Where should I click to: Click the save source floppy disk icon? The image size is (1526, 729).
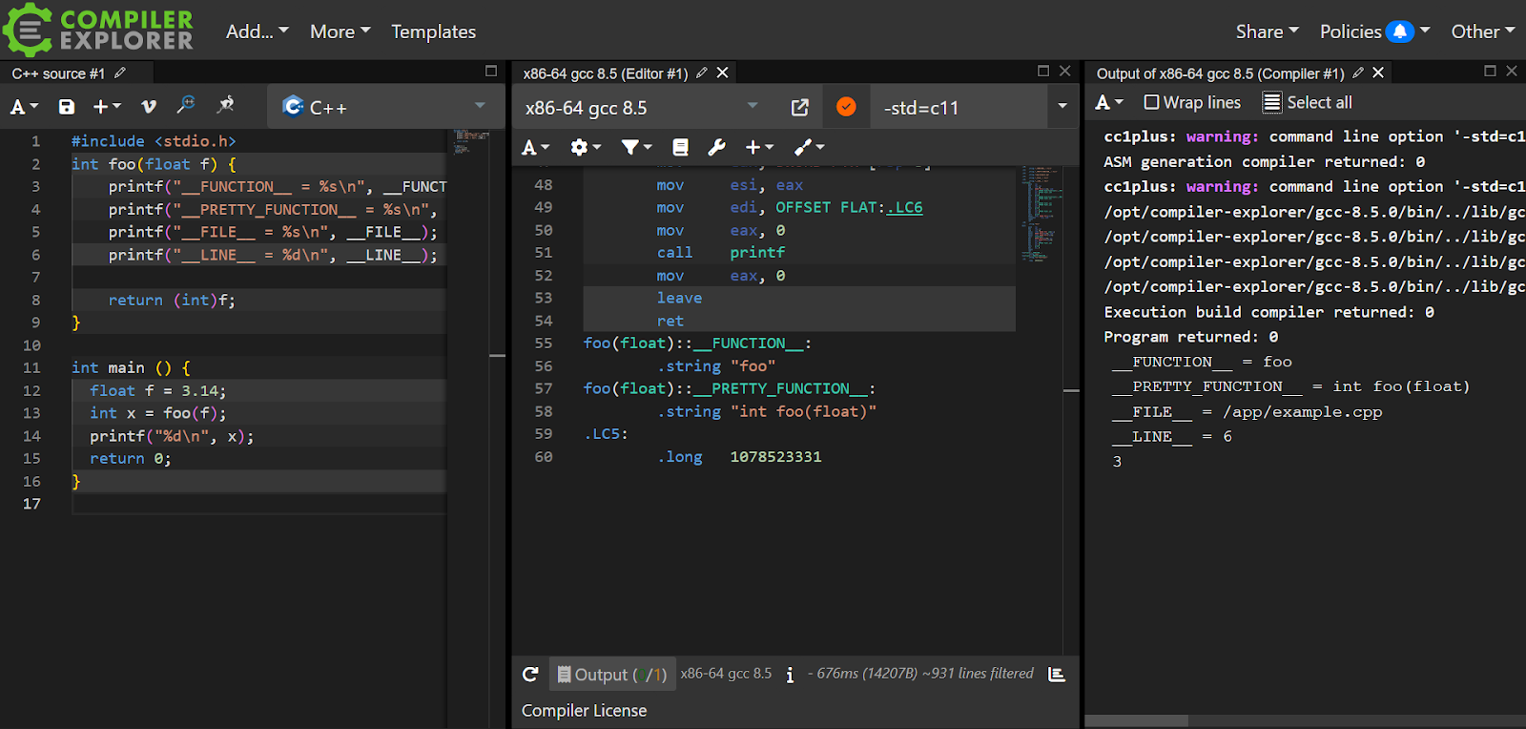click(x=67, y=107)
